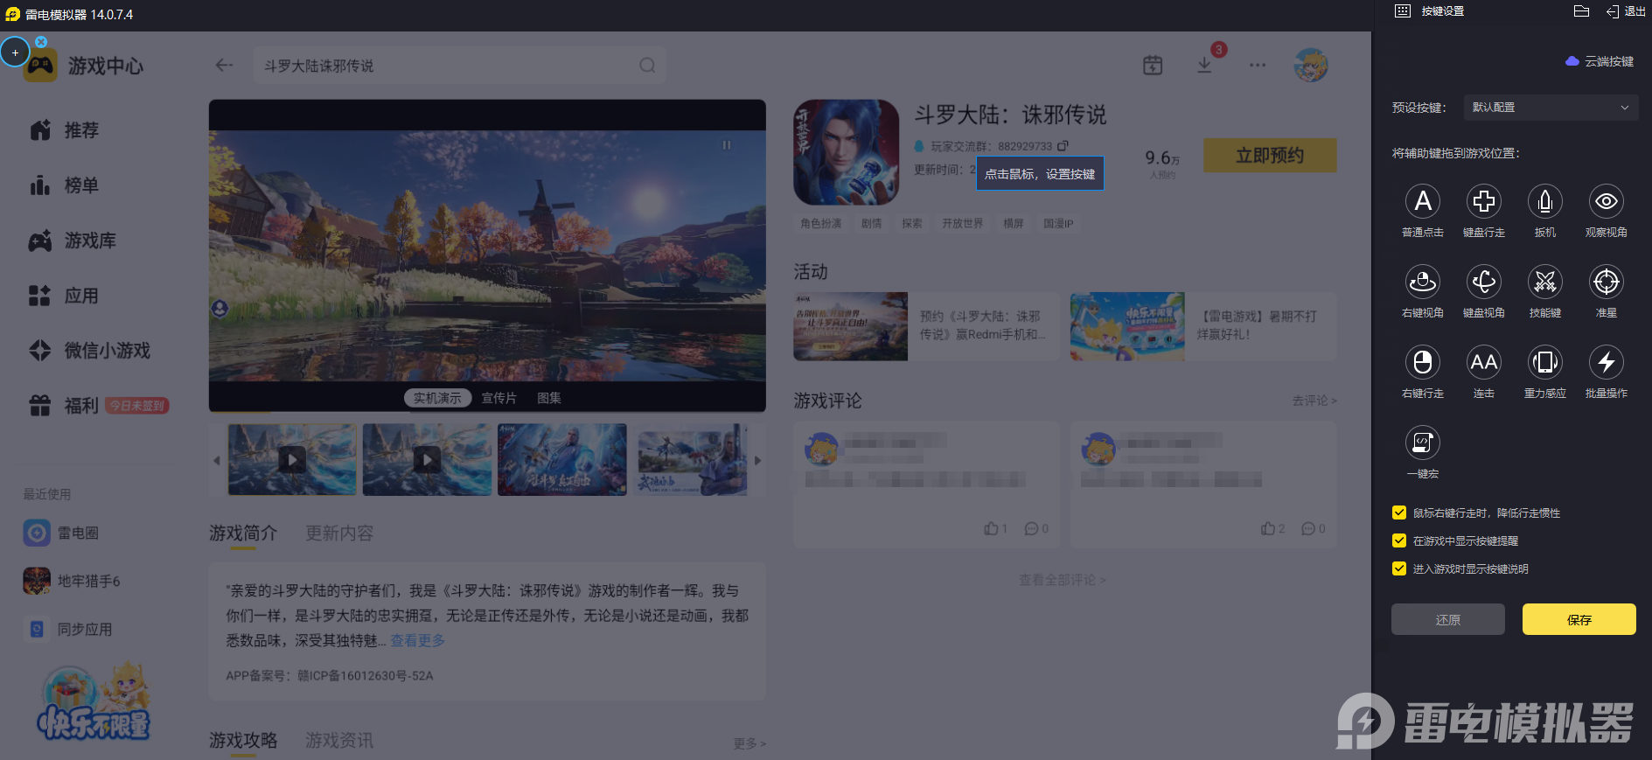The height and width of the screenshot is (760, 1652).
Task: Switch to the 更新内容 tab
Action: (x=339, y=533)
